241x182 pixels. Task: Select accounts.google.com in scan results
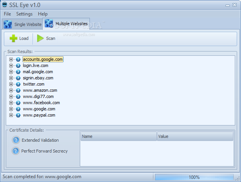click(x=43, y=59)
